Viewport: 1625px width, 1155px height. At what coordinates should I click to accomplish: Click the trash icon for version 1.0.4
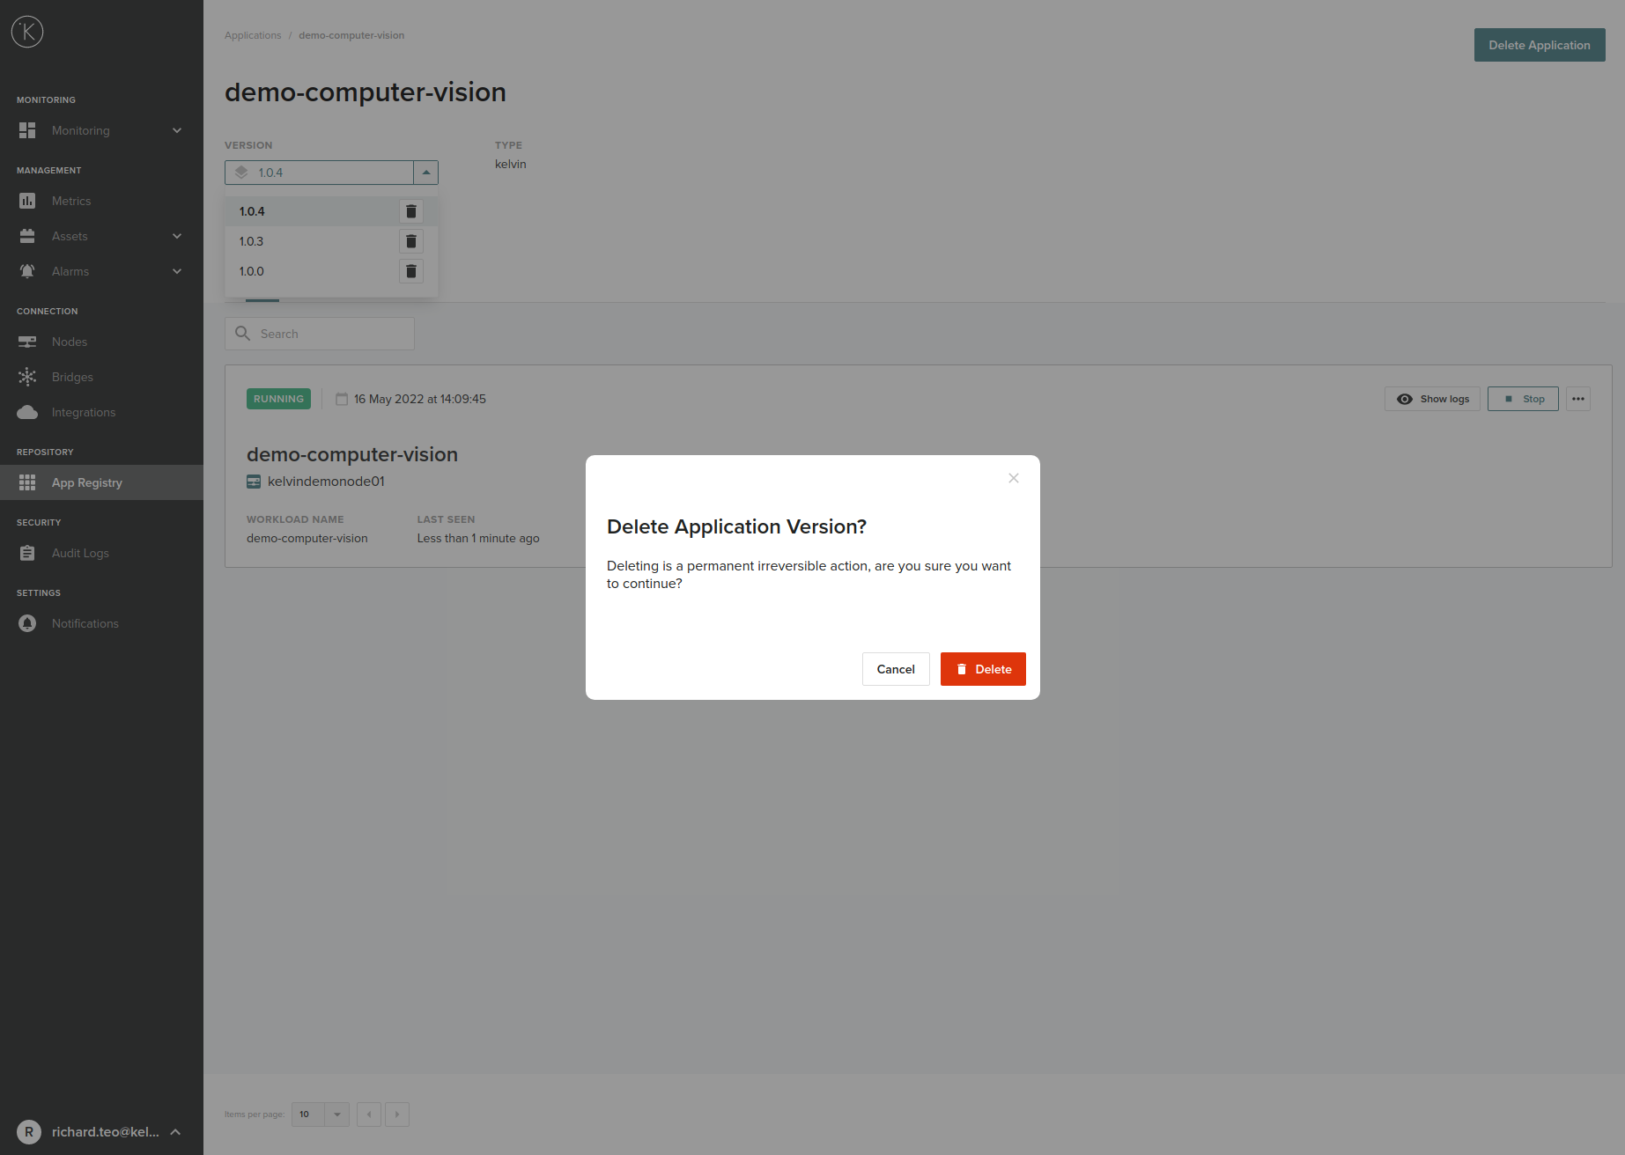410,211
